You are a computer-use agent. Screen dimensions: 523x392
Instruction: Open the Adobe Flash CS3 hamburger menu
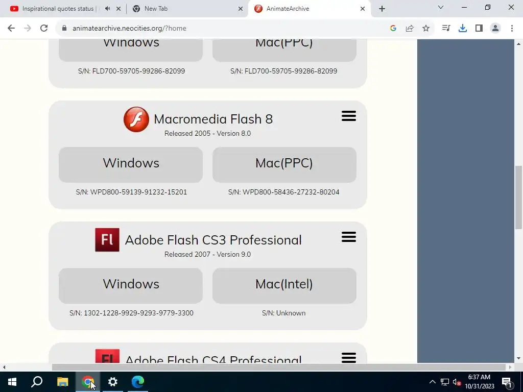point(348,237)
